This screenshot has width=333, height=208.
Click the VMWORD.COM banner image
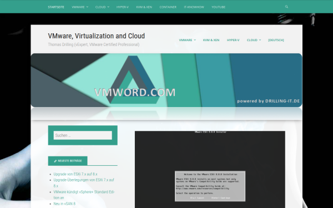point(167,80)
